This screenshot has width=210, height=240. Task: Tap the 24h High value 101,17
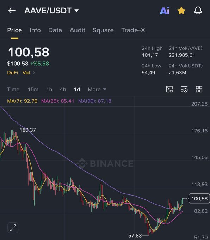pyautogui.click(x=150, y=55)
